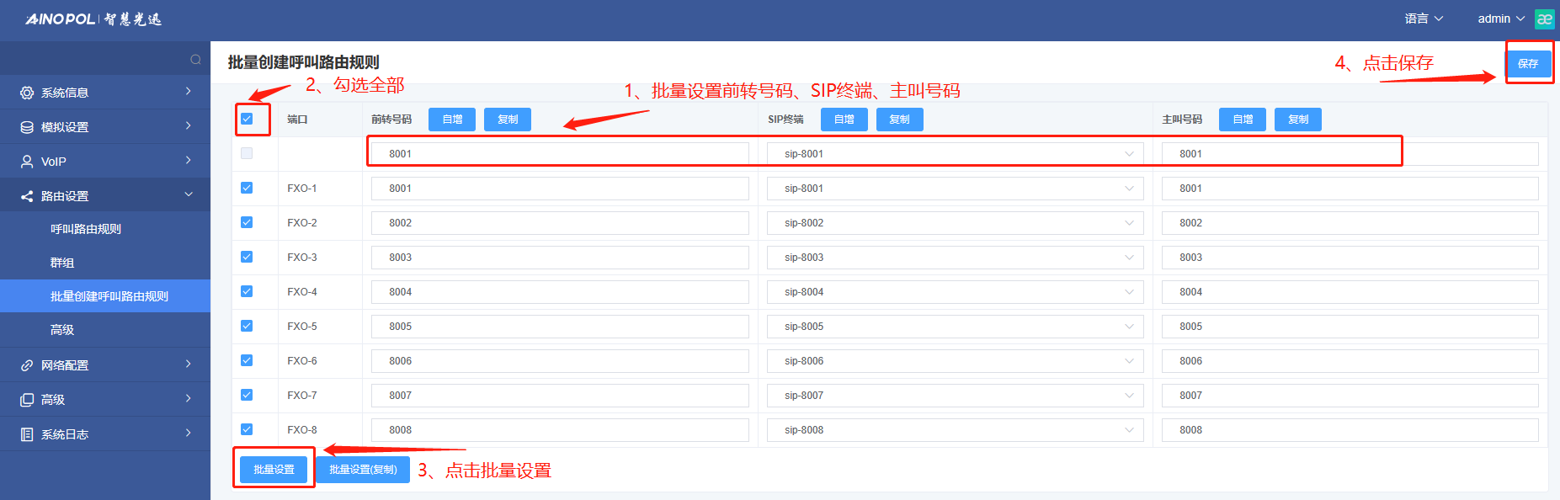This screenshot has height=500, width=1560.
Task: Uncheck the FXO-5 row checkbox
Action: 247,326
